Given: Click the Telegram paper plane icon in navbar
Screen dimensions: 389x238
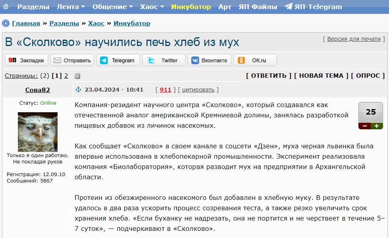Looking at the screenshot, I should [288, 6].
